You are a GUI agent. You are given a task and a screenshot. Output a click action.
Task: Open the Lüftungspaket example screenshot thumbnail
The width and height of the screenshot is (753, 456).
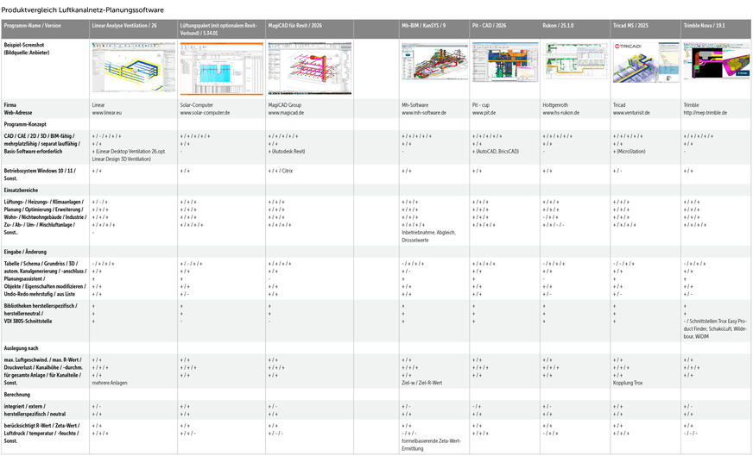pos(221,63)
